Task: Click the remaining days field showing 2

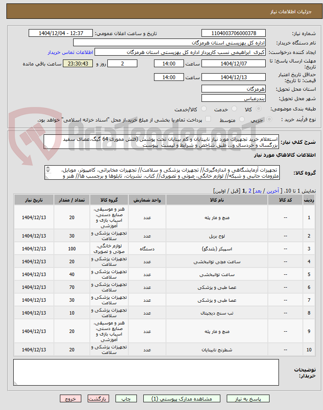Action: 122,63
